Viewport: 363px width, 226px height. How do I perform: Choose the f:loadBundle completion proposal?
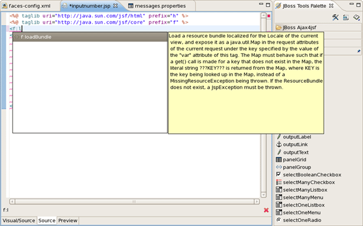click(90, 37)
